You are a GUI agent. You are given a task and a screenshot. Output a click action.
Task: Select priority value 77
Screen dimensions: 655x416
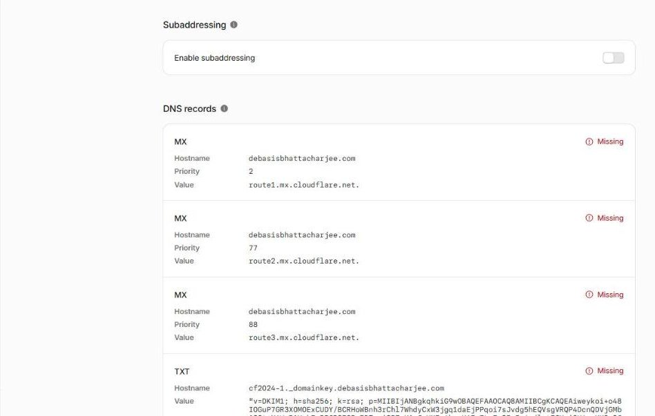click(253, 248)
